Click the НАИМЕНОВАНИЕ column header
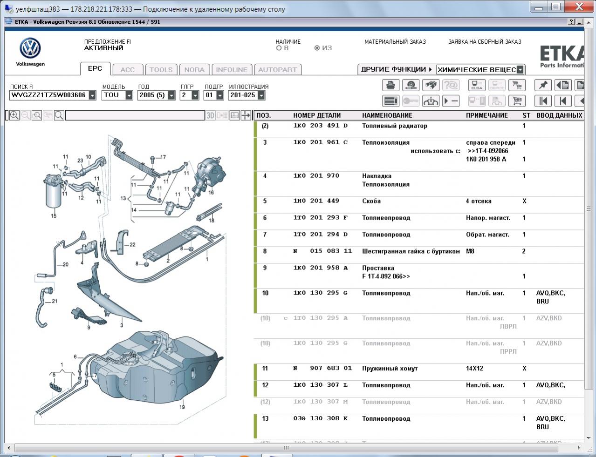The height and width of the screenshot is (457, 596). (x=387, y=115)
